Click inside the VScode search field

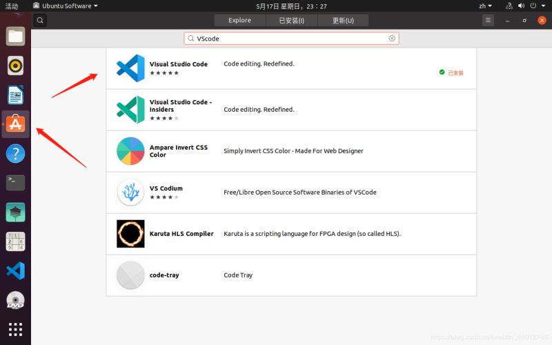coord(291,39)
